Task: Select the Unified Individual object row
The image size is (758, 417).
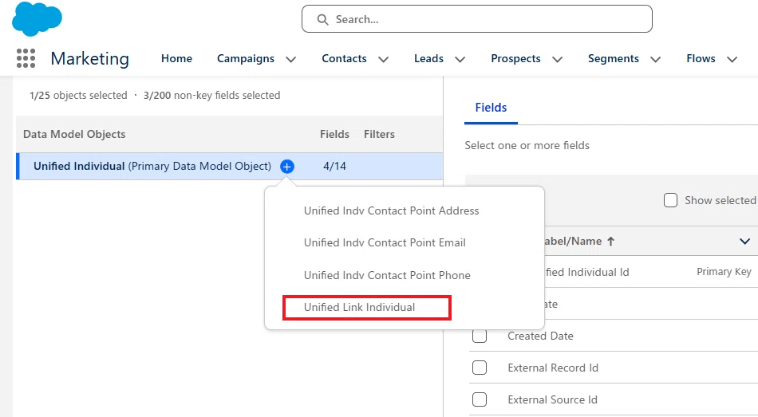Action: [x=230, y=166]
